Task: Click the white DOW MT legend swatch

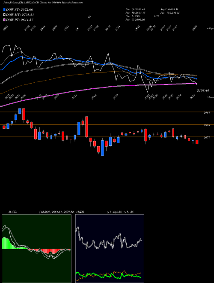Action: click(x=4, y=15)
